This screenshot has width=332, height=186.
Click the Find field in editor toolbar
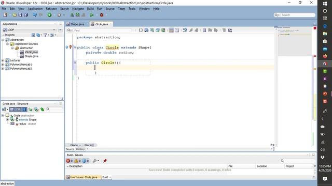102,30
